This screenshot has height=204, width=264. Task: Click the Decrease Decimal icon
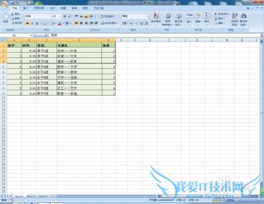[146, 23]
